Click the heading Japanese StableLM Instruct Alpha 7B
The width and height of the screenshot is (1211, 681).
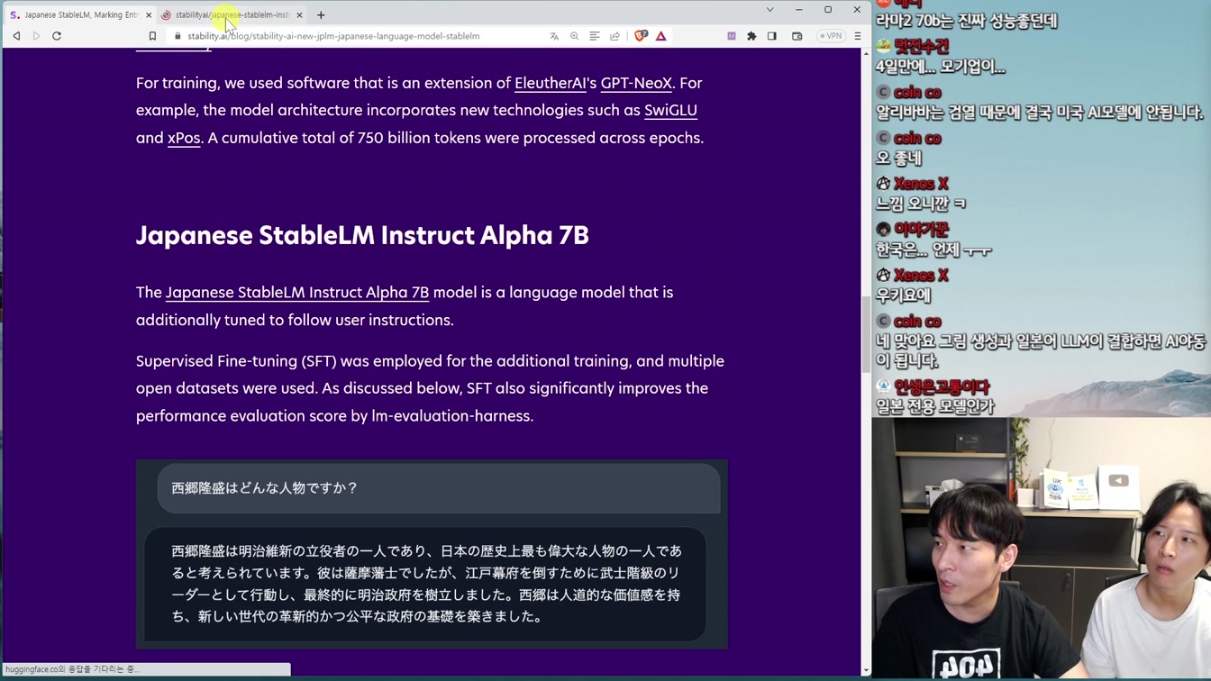(x=362, y=235)
